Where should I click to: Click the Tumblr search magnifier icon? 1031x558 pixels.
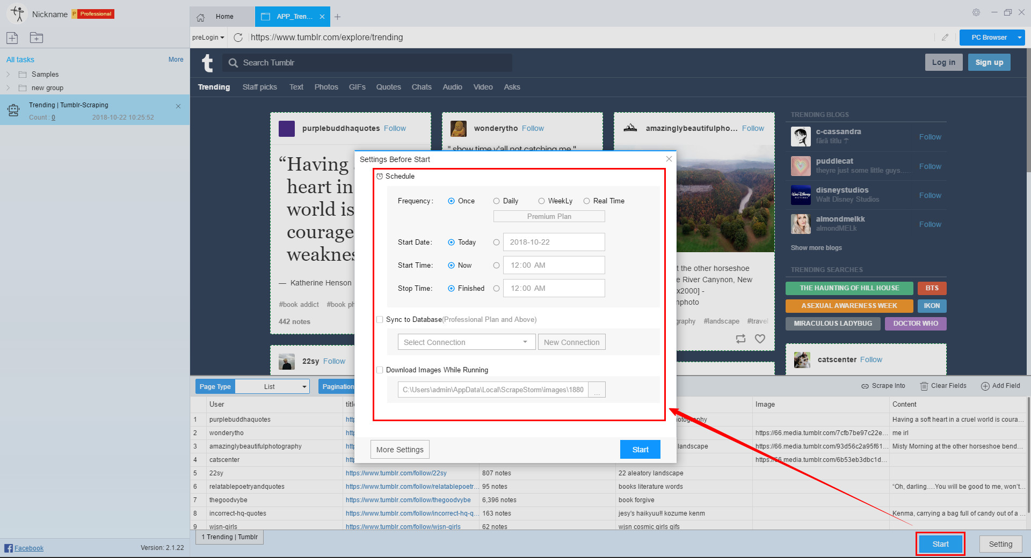233,63
